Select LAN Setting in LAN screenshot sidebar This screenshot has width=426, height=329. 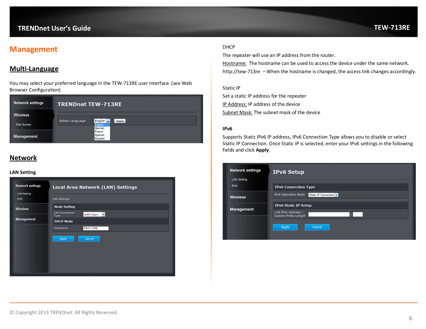[x=24, y=194]
